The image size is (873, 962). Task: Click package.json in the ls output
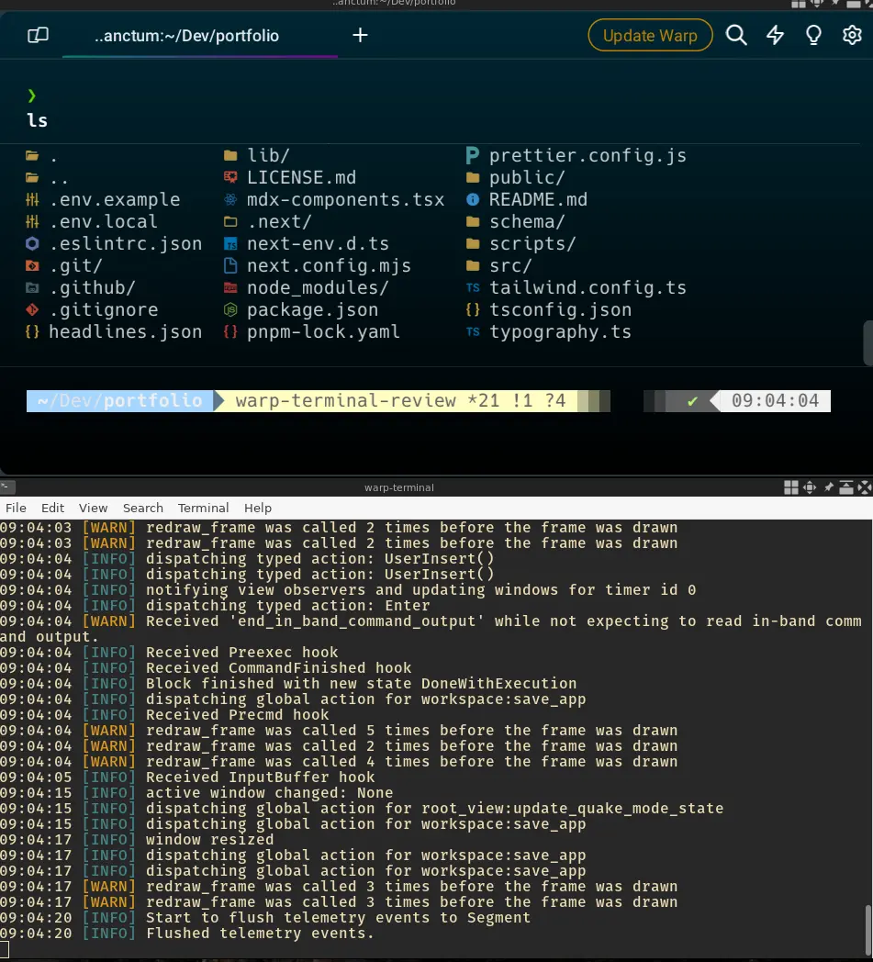pos(312,309)
